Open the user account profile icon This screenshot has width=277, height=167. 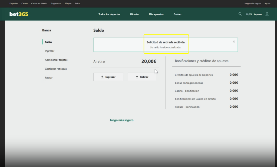(x=267, y=14)
